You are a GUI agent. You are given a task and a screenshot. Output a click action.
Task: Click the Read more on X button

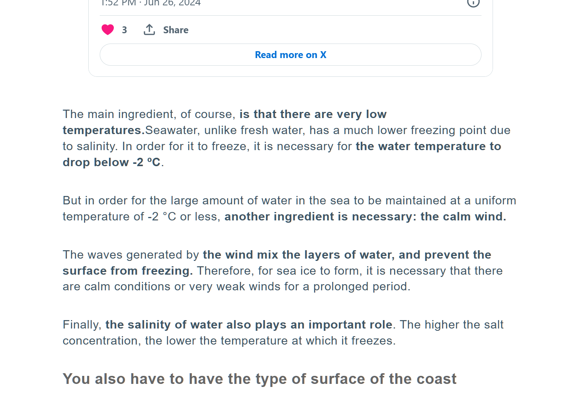tap(290, 55)
